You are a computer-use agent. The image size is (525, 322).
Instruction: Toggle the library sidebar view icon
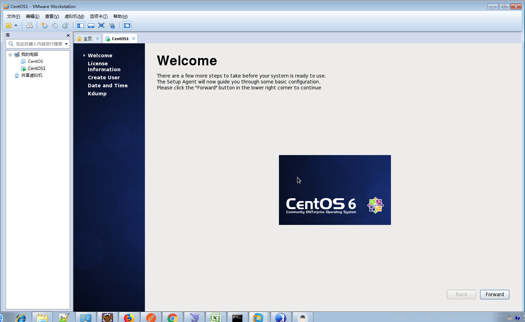point(80,25)
